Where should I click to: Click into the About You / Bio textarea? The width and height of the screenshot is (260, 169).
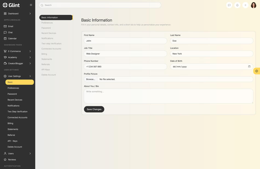tap(168, 96)
